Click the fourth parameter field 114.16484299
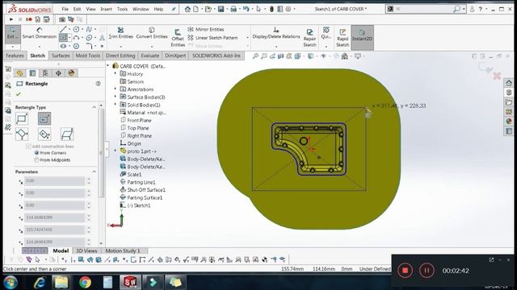The width and height of the screenshot is (517, 290). click(x=54, y=217)
